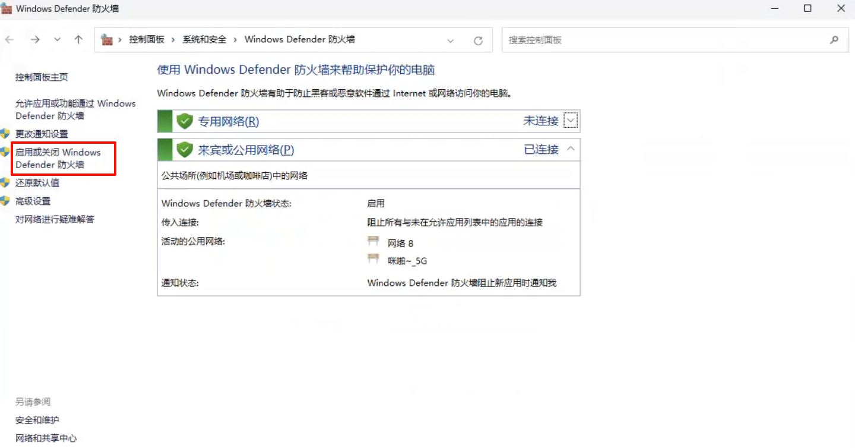Click the search magnifier icon
The width and height of the screenshot is (855, 448).
click(834, 40)
